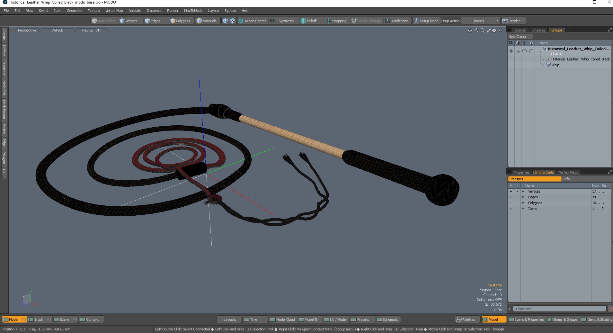Viewport: 613px width, 333px height.
Task: Expand the Info & Stats panel with corner arrows
Action: pyautogui.click(x=609, y=172)
